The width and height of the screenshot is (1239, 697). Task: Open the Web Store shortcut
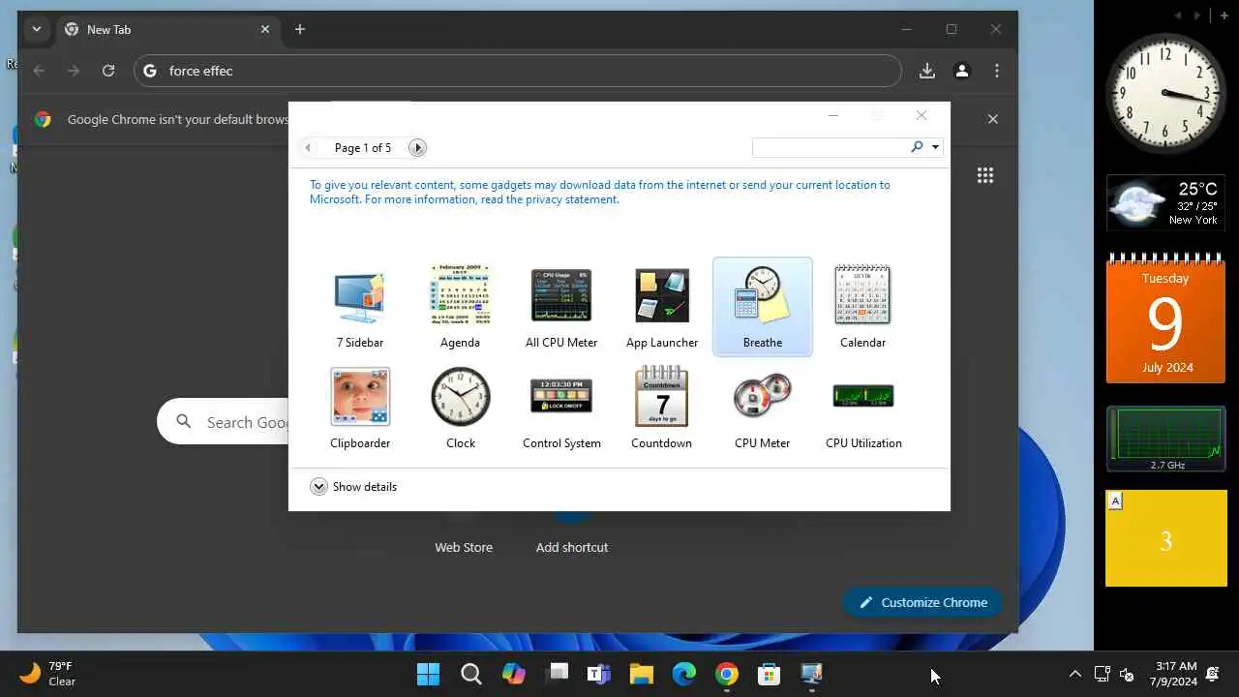(x=464, y=547)
